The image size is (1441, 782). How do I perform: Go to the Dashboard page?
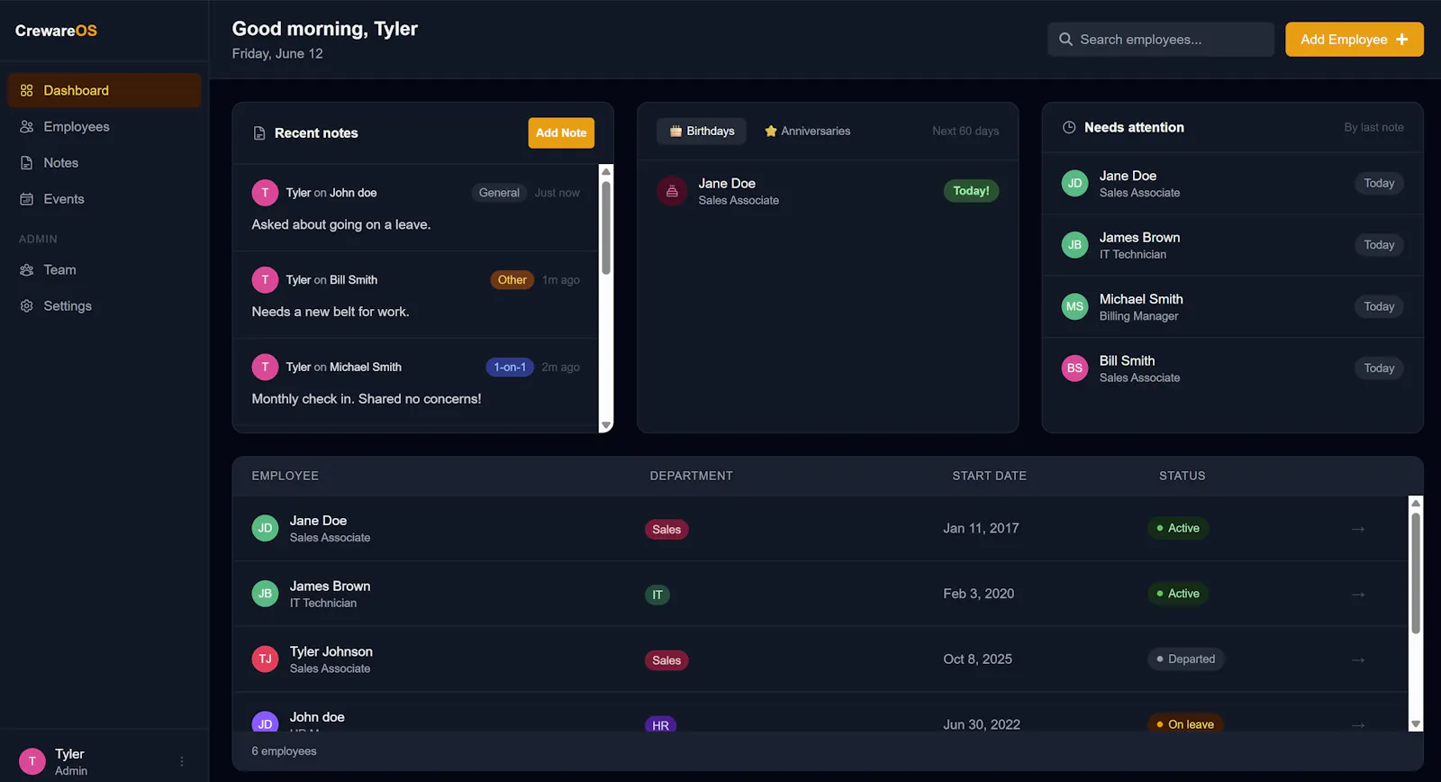click(x=104, y=90)
